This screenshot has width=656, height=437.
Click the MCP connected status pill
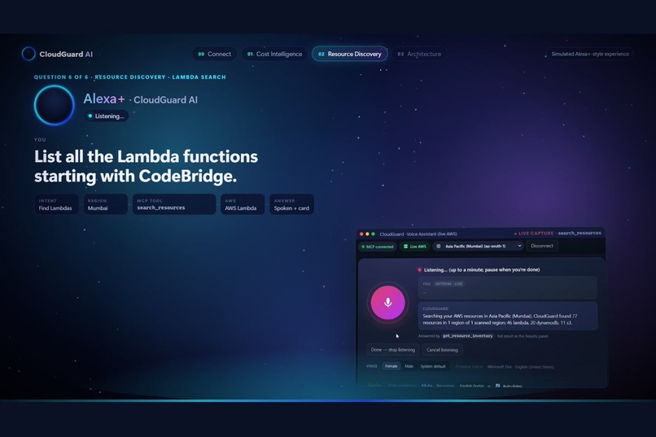pyautogui.click(x=378, y=247)
